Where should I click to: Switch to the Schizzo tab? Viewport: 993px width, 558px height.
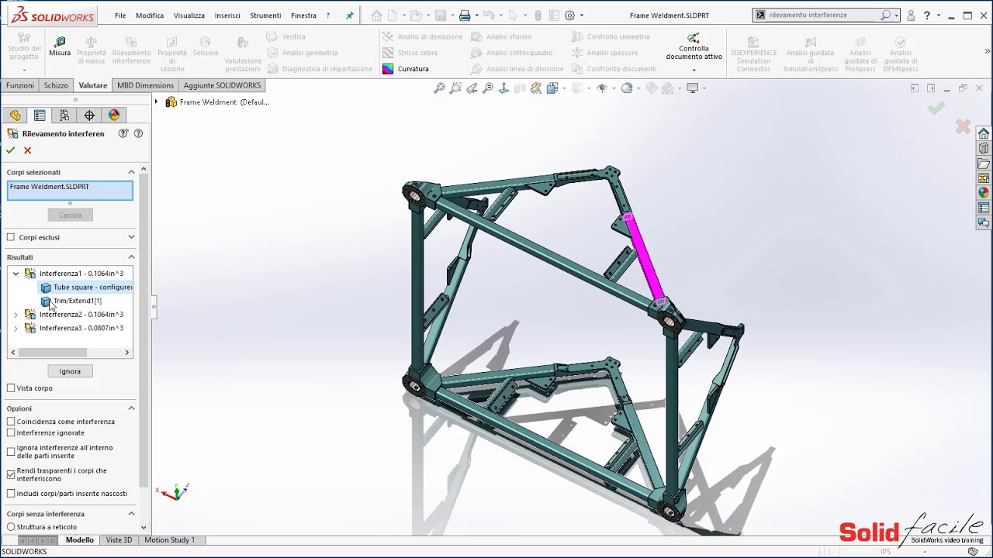point(56,85)
